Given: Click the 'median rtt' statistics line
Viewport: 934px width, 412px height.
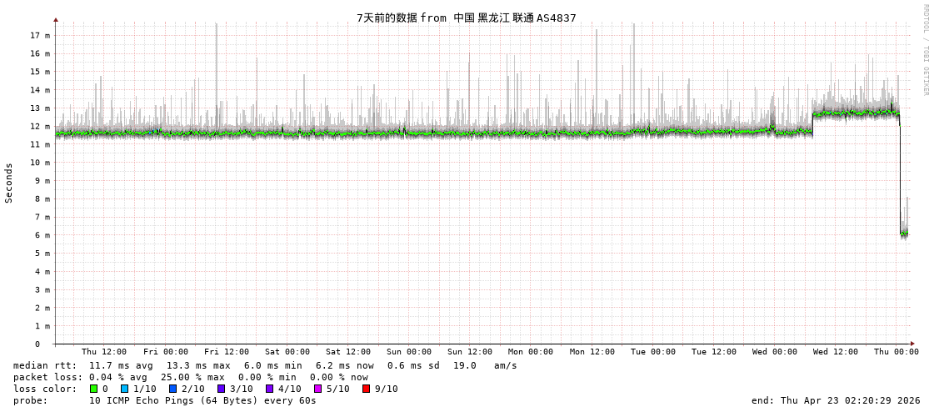Looking at the screenshot, I should [265, 365].
